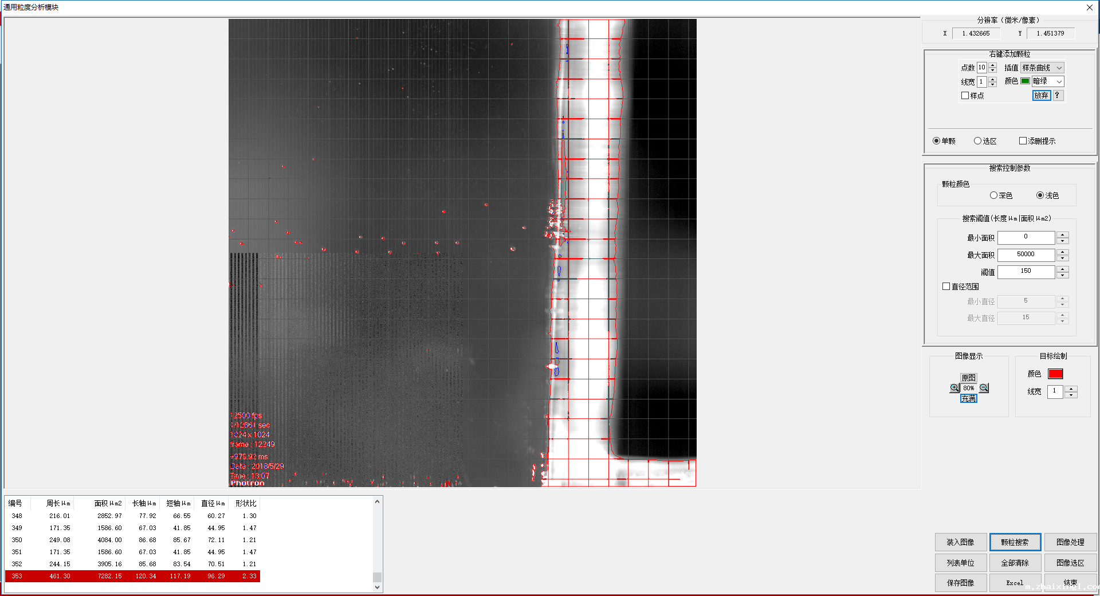Click the 颗粒搜索 particle search button
Screen dimensions: 1100x596
(1015, 542)
